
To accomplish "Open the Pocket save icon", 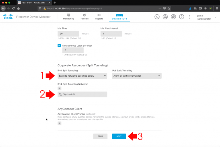I will coord(164,8).
